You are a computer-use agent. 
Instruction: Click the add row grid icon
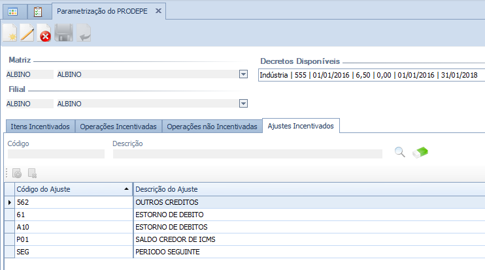click(x=17, y=173)
